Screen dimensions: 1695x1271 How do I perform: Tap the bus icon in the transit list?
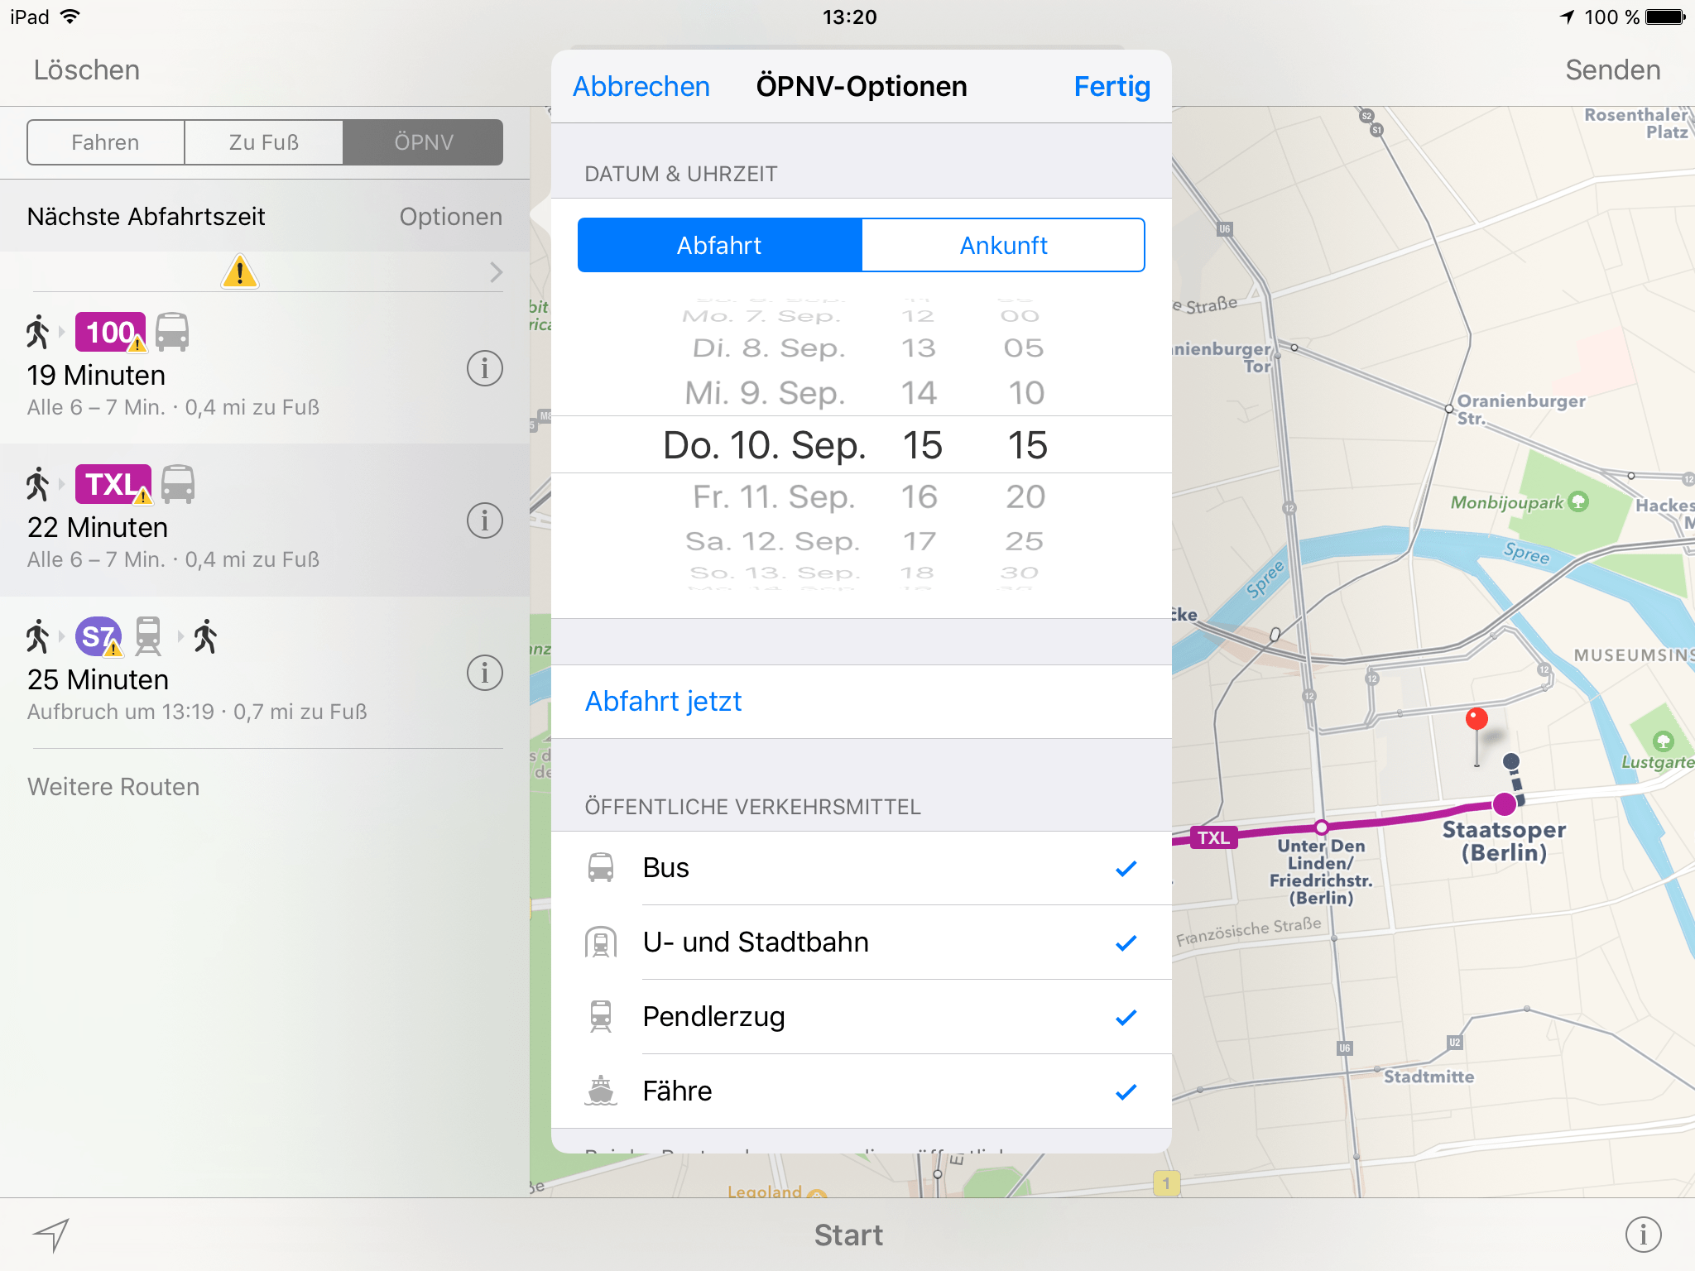[x=601, y=868]
